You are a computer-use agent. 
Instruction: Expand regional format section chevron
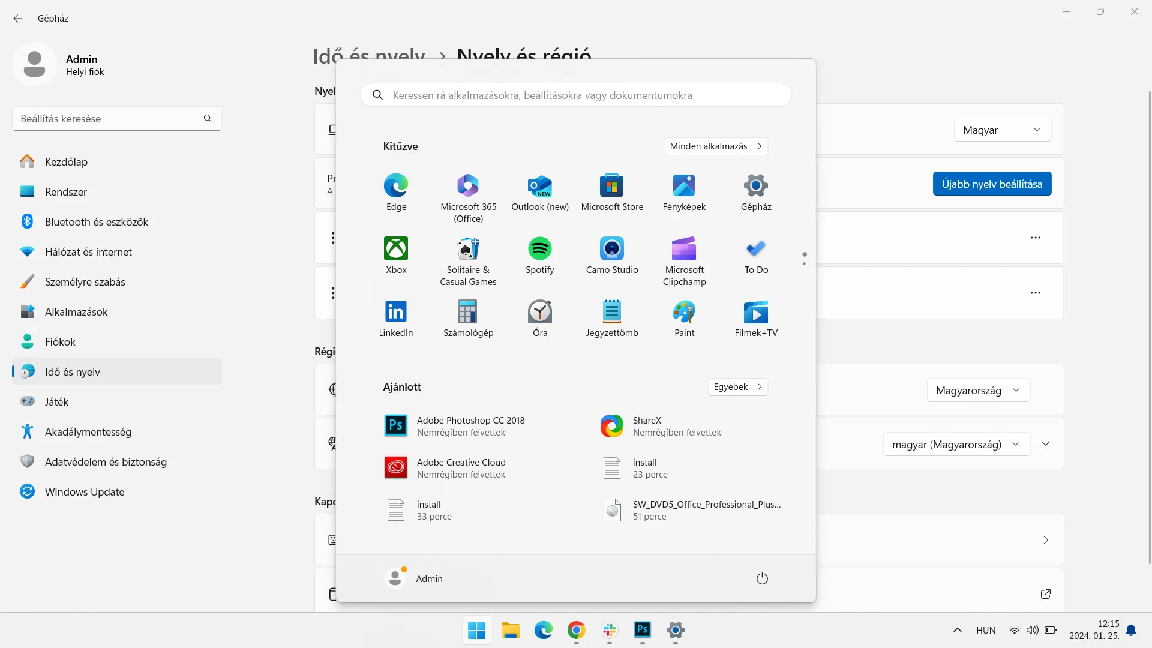coord(1046,444)
